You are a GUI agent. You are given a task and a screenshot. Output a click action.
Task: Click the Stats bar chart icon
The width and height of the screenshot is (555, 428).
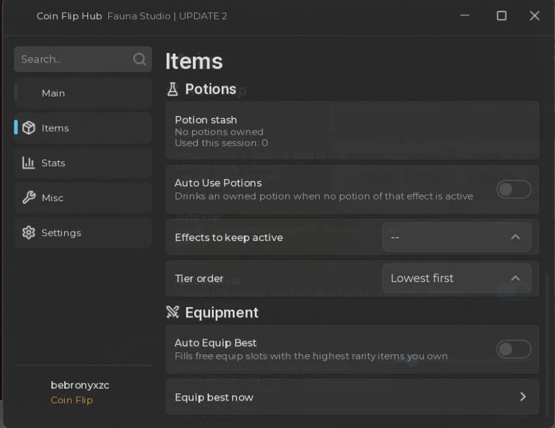[29, 163]
